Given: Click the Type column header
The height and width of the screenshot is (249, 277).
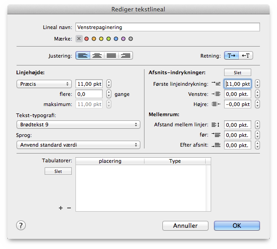Looking at the screenshot, I should pos(175,161).
